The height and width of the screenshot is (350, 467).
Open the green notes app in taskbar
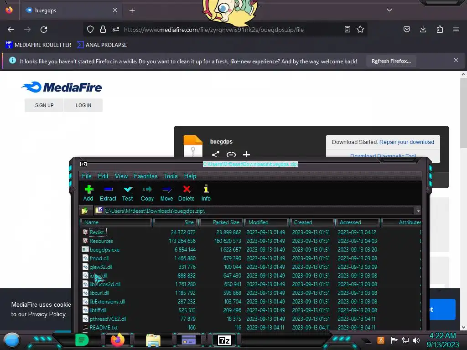pos(82,340)
